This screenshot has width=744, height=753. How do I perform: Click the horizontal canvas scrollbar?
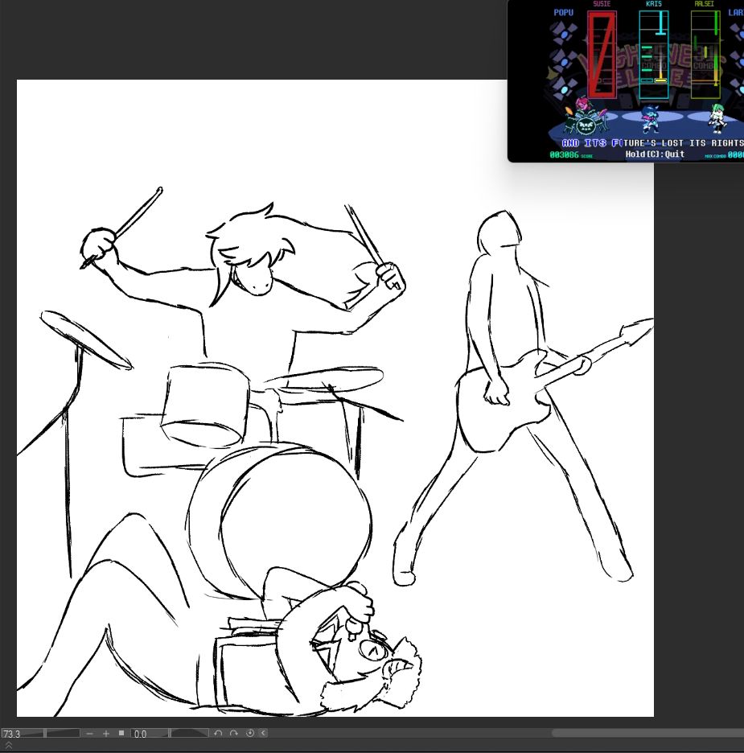647,733
